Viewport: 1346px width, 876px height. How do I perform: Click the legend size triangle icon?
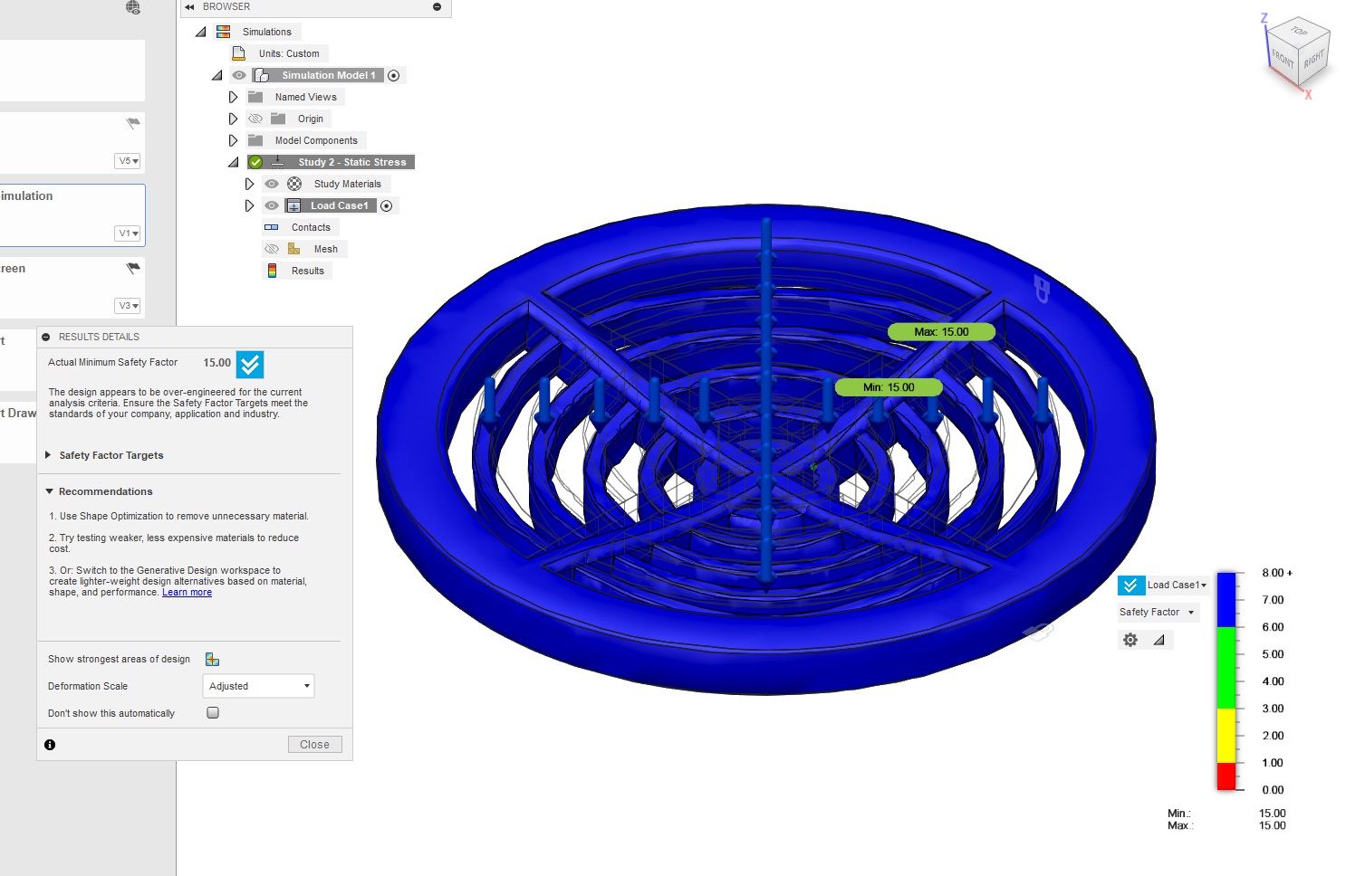click(x=1159, y=640)
